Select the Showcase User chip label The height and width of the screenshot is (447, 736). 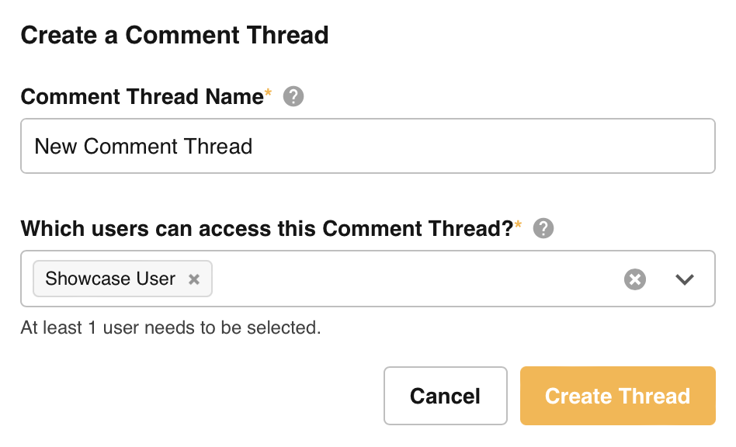pos(110,279)
